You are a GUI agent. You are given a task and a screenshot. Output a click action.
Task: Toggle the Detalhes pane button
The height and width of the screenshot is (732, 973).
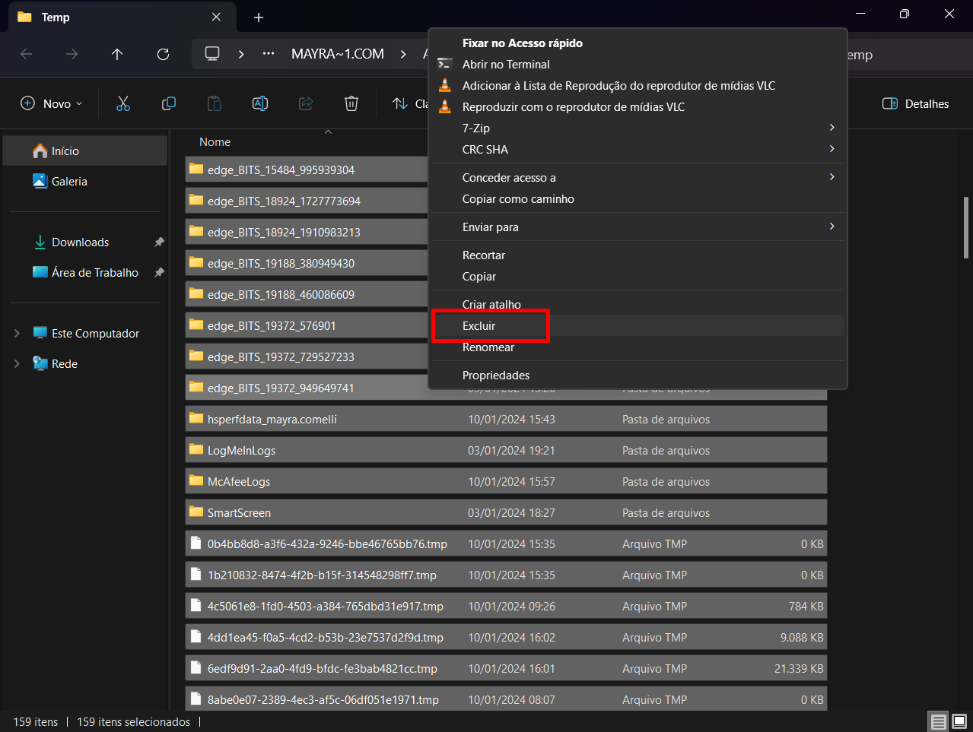pyautogui.click(x=915, y=104)
